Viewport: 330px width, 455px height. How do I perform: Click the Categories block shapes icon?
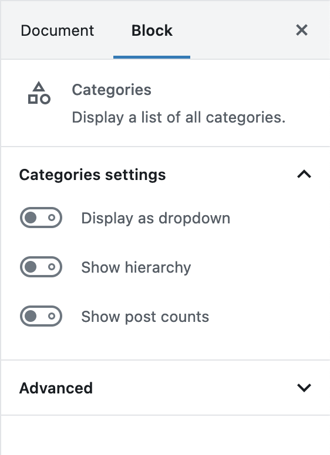tap(39, 93)
